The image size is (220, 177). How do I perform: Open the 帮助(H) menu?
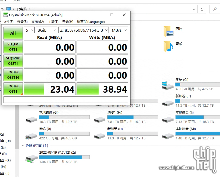click(x=68, y=22)
